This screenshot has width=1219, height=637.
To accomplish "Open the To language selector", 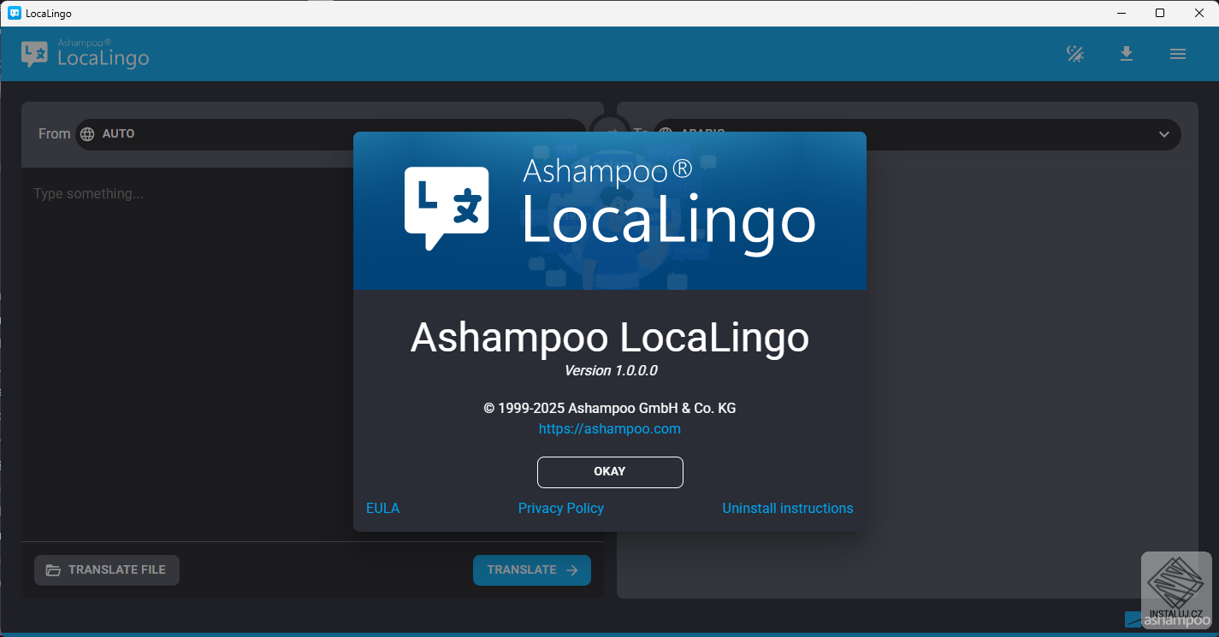I will tap(941, 134).
